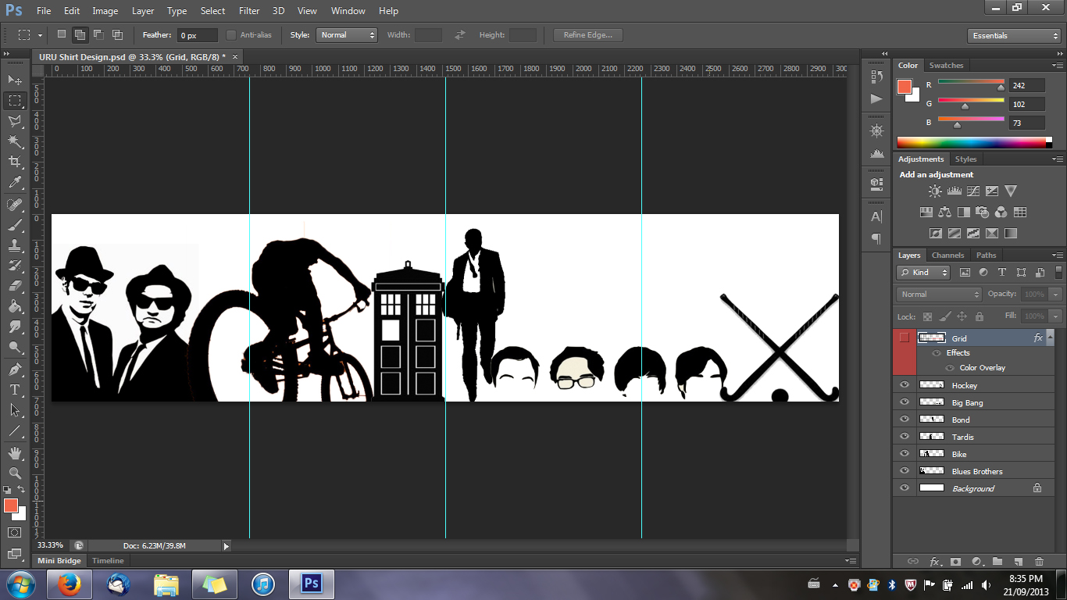Image resolution: width=1067 pixels, height=600 pixels.
Task: Select the Clone Stamp tool
Action: [15, 245]
